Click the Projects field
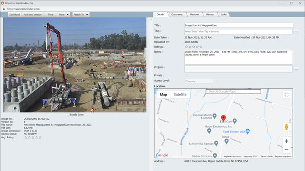The height and width of the screenshot is (171, 305). (x=238, y=69)
